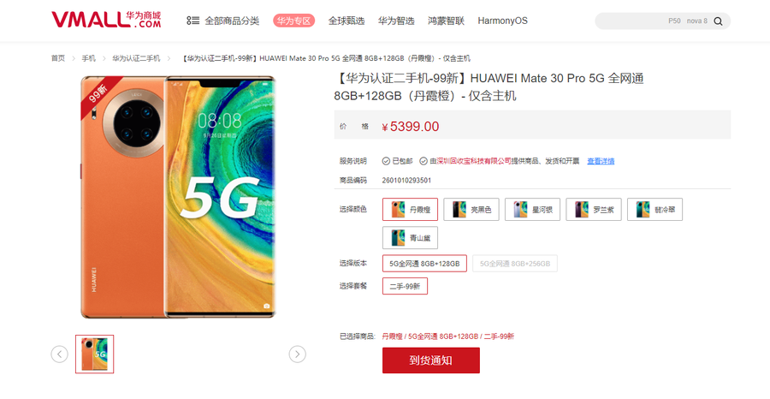
Task: Click the search magnifier icon
Action: 718,21
